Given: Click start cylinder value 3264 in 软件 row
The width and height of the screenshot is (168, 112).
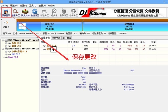Looking at the screenshot, I should (x=106, y=49).
